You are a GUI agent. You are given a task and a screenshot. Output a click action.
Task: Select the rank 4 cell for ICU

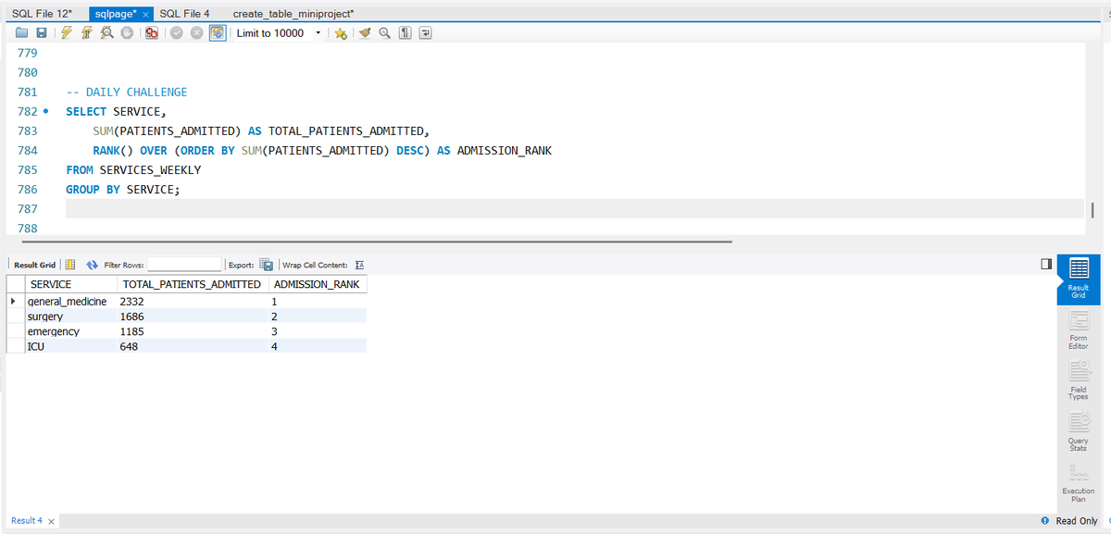pos(318,346)
